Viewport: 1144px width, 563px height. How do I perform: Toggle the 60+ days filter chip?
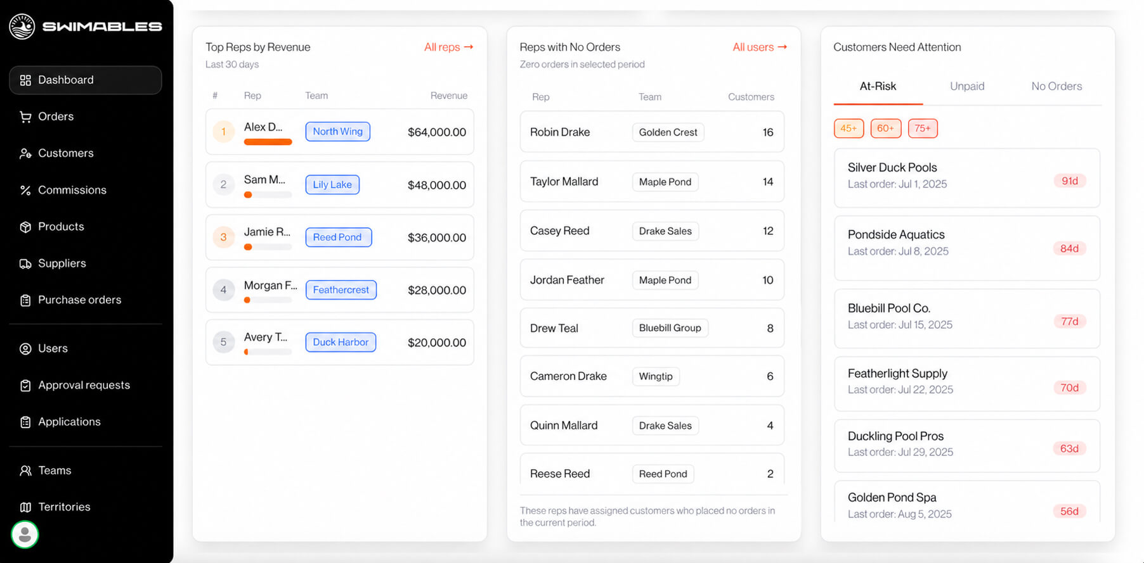pos(885,129)
